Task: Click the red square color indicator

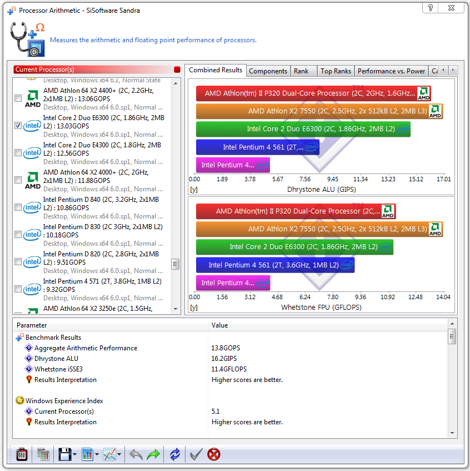Action: pyautogui.click(x=177, y=70)
